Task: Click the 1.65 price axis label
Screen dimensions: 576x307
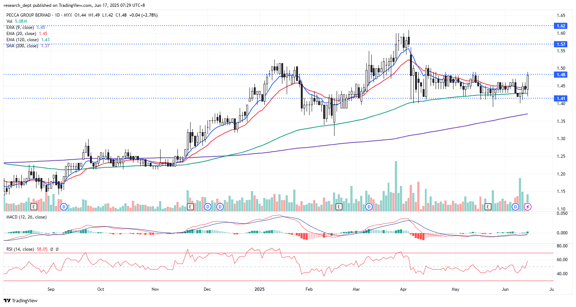Action: click(561, 16)
